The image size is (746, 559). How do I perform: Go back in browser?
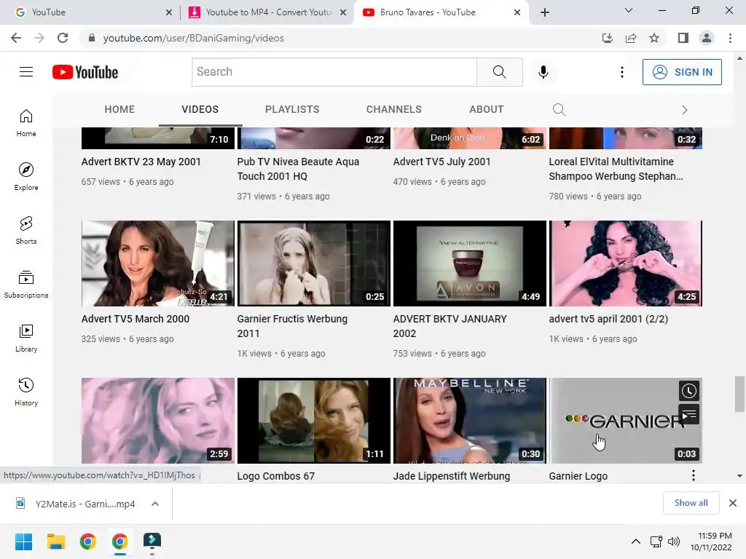click(x=16, y=38)
